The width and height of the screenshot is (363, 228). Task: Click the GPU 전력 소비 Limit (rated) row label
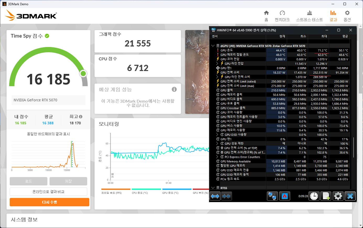click(x=238, y=81)
